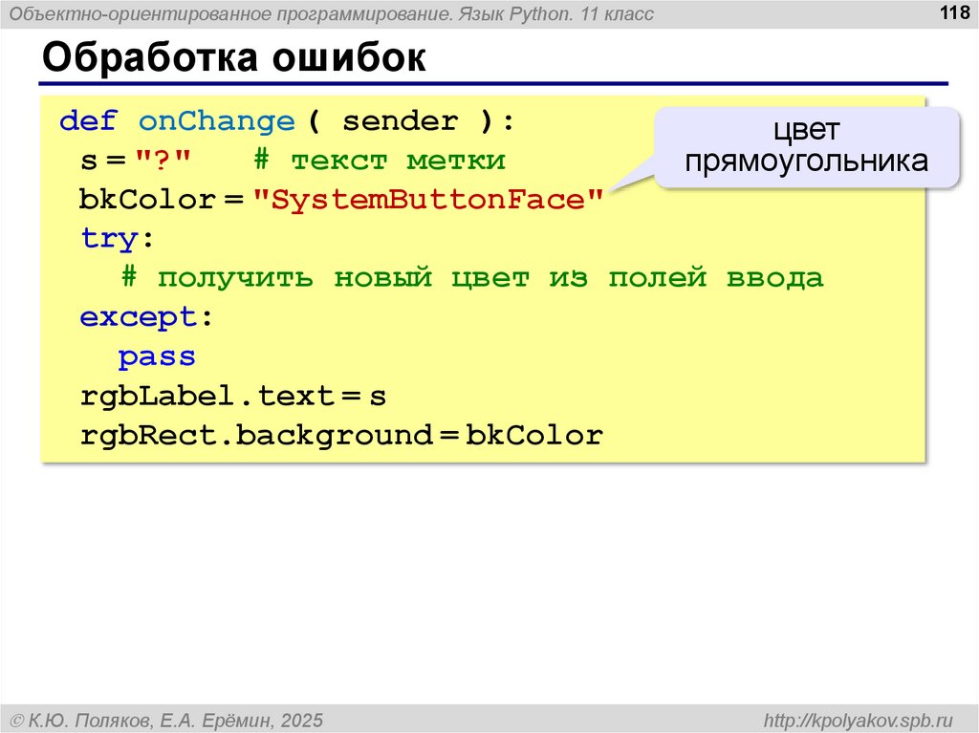Click the "SystemButtonFace" string value
Screen dimensions: 979x733
[428, 200]
